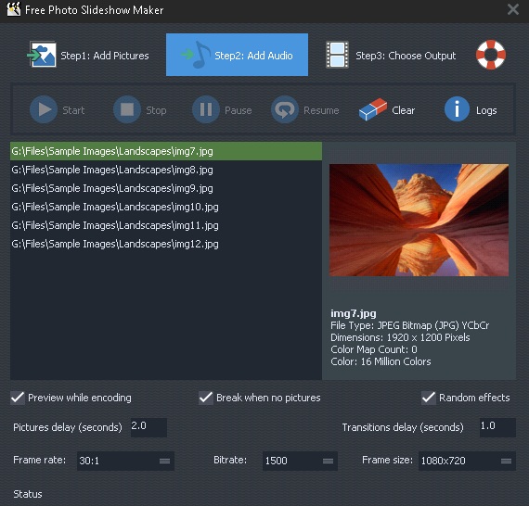Viewport: 529px width, 506px height.
Task: Go to Step3: Choose Output tab
Action: coord(392,55)
